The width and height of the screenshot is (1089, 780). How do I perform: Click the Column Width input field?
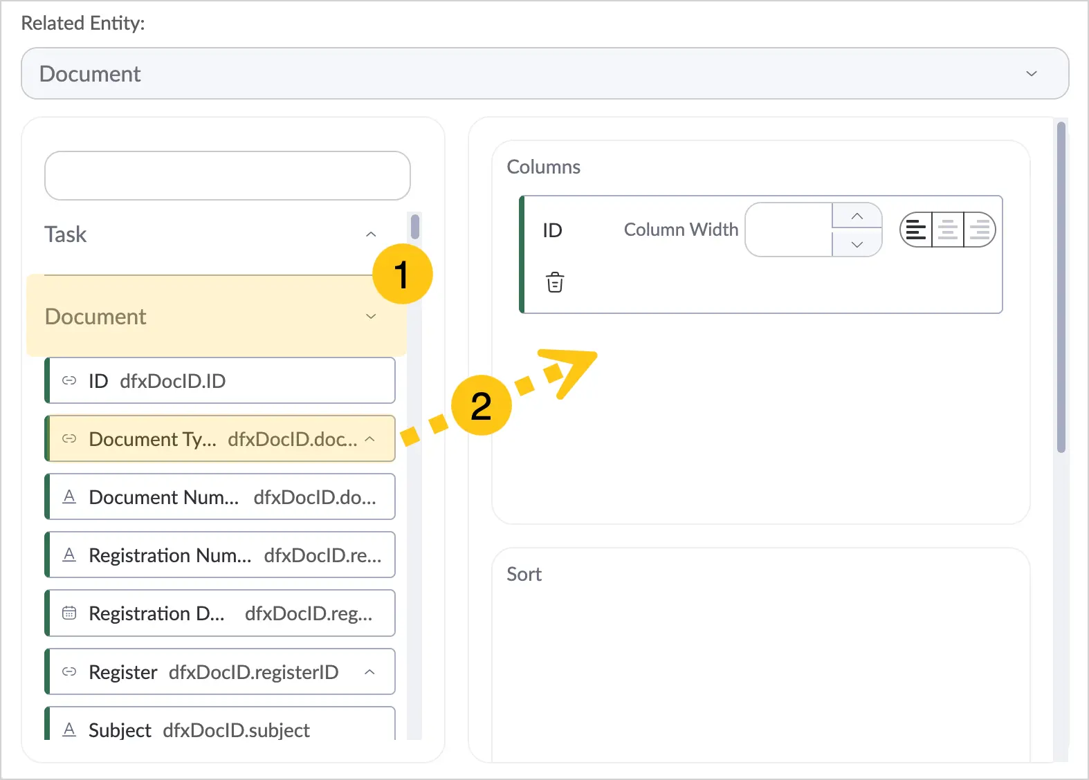click(789, 230)
